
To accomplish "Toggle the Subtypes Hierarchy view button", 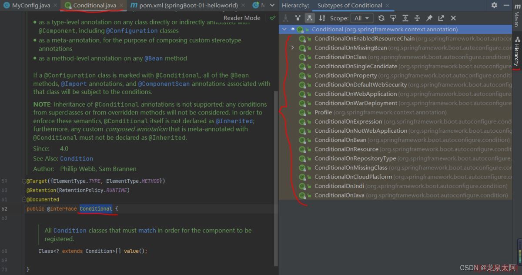I will click(309, 18).
